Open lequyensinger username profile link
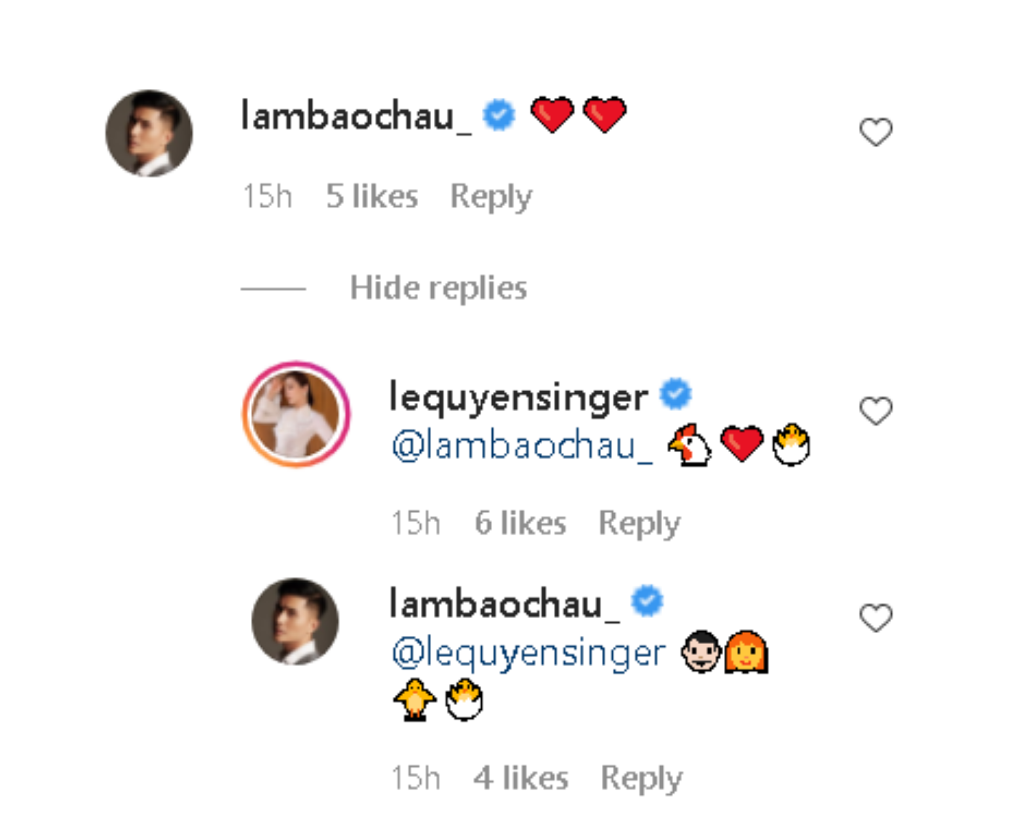 tap(519, 397)
